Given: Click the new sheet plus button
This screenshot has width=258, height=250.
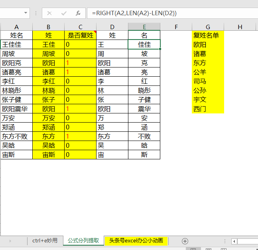Looking at the screenshot, I should (185, 241).
